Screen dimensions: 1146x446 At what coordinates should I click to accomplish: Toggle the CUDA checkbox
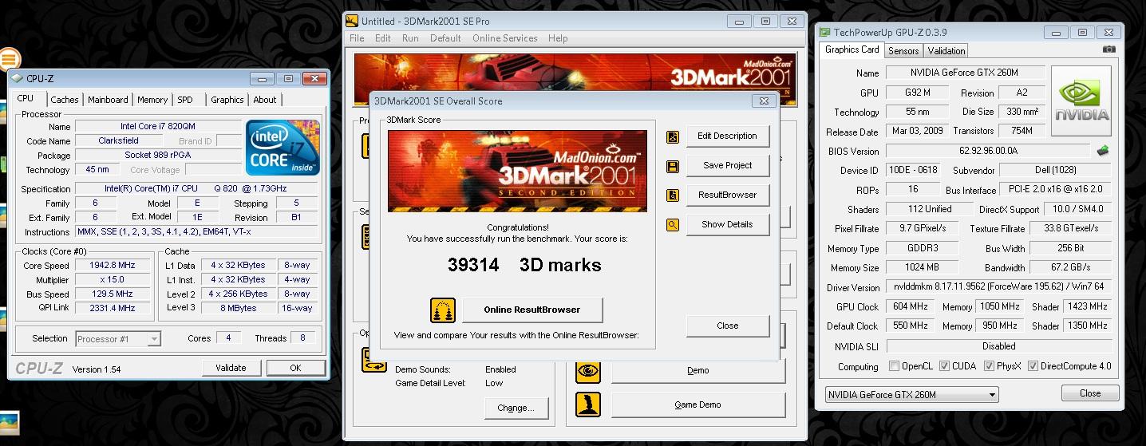pyautogui.click(x=945, y=366)
